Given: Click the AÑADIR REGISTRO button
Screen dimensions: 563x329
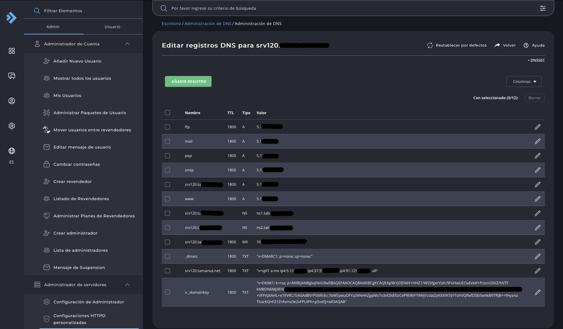Looking at the screenshot, I should tap(188, 82).
